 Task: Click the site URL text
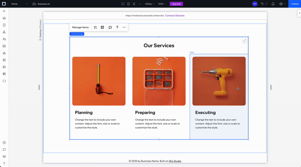[x=144, y=15]
